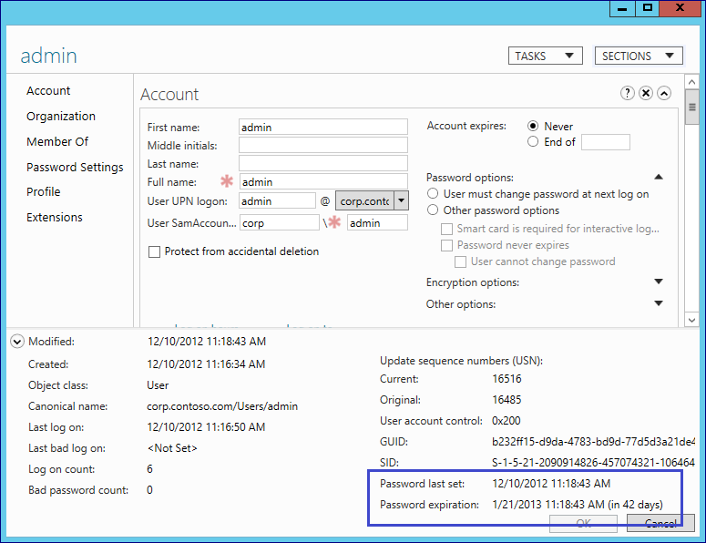Click Object class value User
This screenshot has width=706, height=543.
[158, 385]
